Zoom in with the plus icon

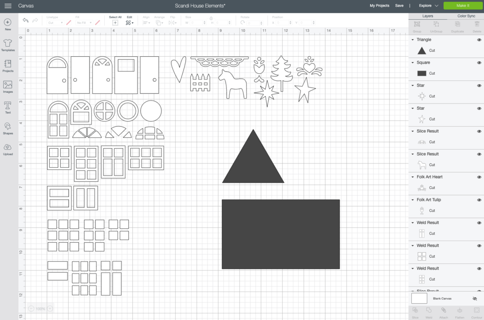click(50, 309)
